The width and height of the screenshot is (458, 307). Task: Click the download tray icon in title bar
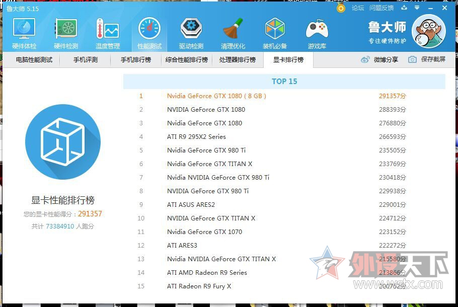click(404, 8)
